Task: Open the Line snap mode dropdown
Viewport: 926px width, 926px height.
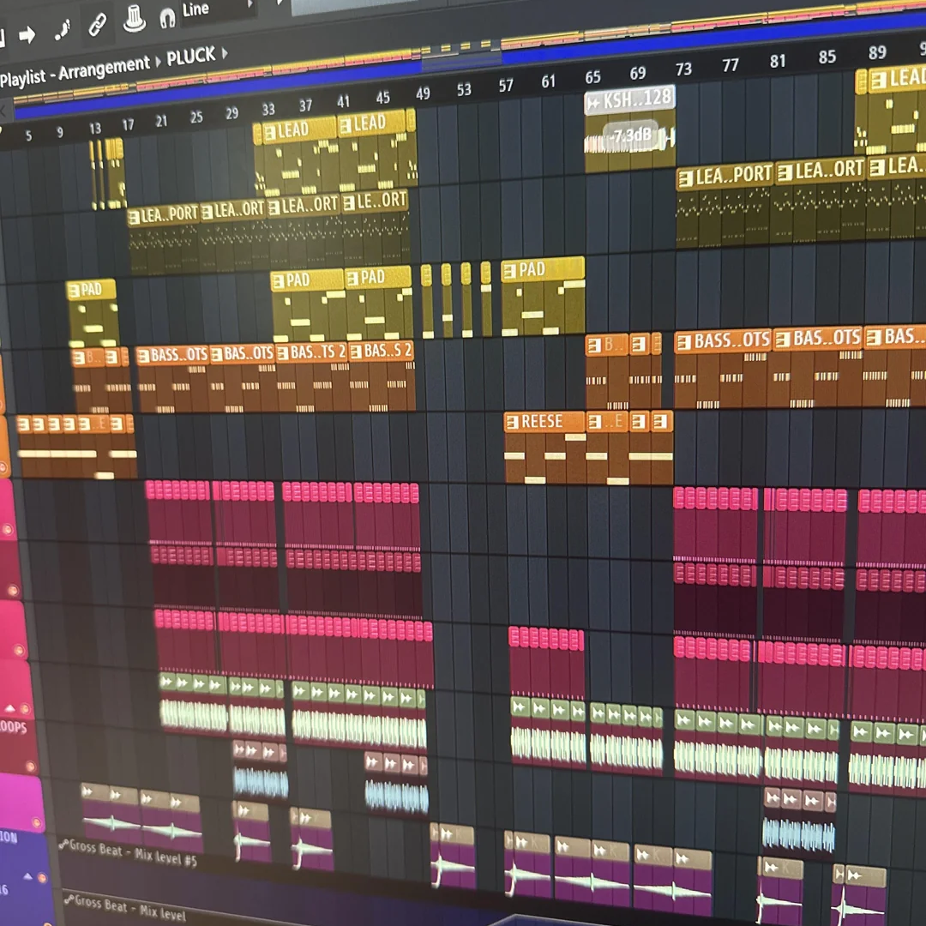Action: tap(195, 10)
